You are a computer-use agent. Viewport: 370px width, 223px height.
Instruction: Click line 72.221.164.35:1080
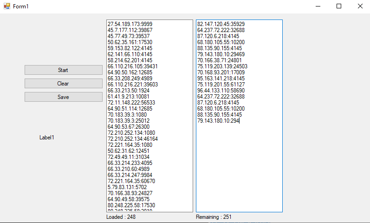point(130,145)
